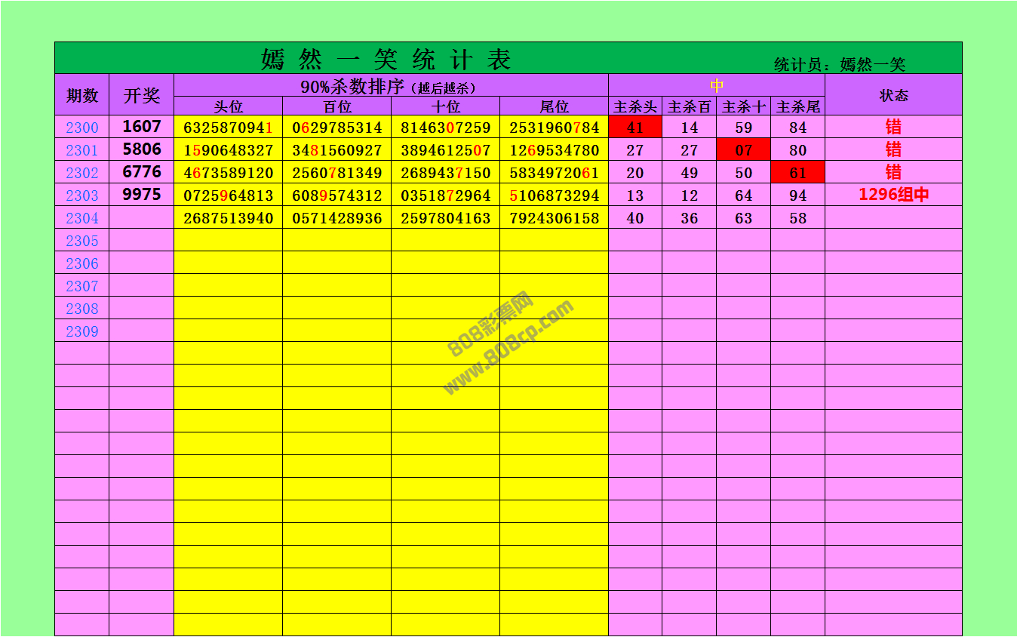Click the empty 开奖 cell for period 2304

[x=142, y=218]
